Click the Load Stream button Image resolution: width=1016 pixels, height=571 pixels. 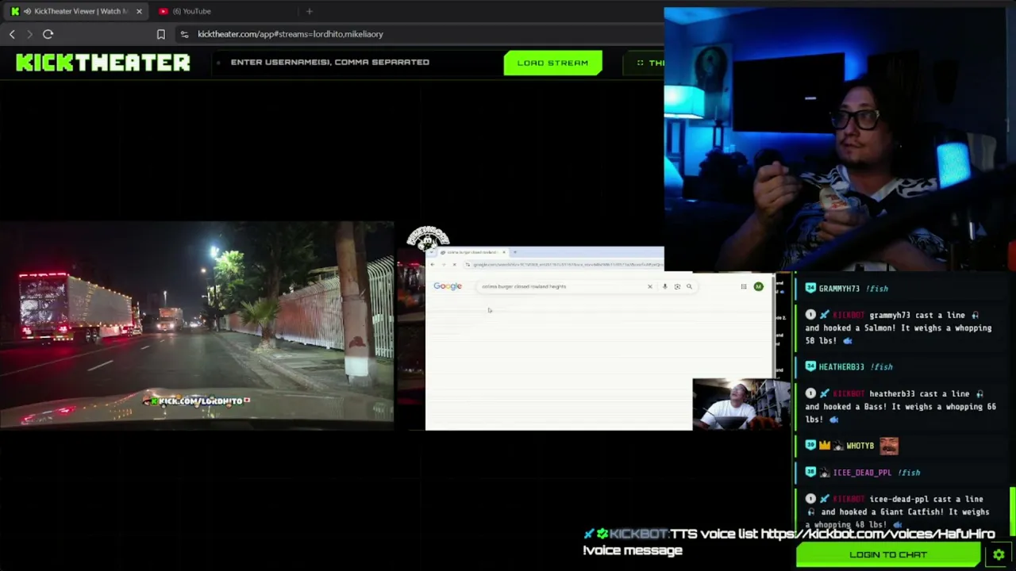pos(552,63)
